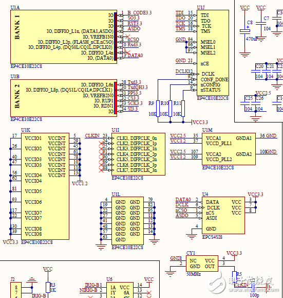Select resistor R9 symbol
Viewport: 283px width, 298px height.
158,109
